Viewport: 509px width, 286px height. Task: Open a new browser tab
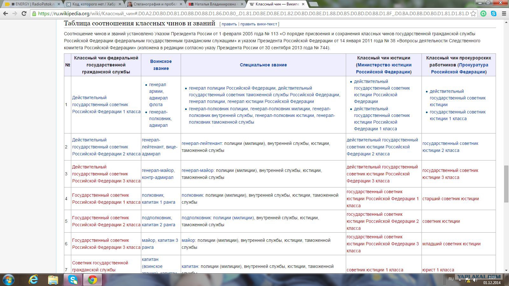313,4
